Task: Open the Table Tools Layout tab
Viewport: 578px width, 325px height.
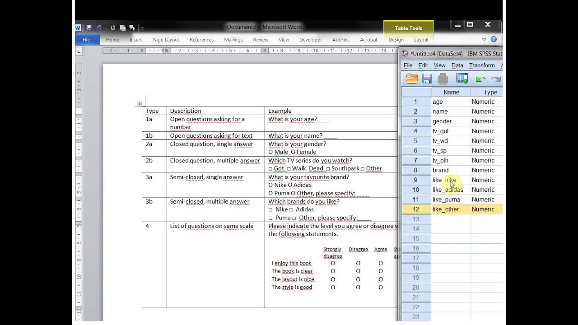Action: (x=421, y=40)
